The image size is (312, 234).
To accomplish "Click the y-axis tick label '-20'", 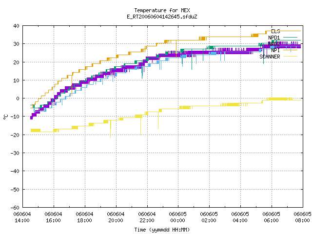I will [x=15, y=135].
